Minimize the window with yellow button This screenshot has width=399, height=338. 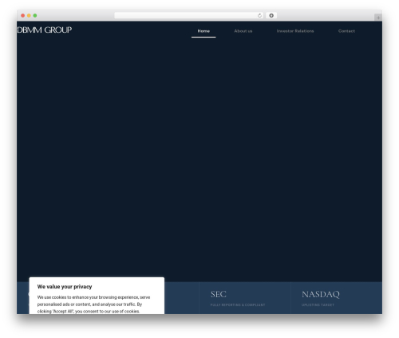[29, 15]
